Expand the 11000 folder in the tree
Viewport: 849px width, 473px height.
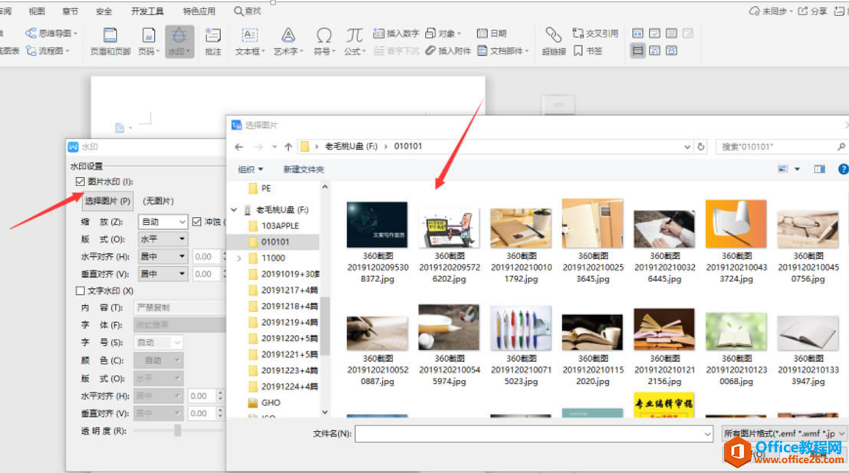coord(239,258)
